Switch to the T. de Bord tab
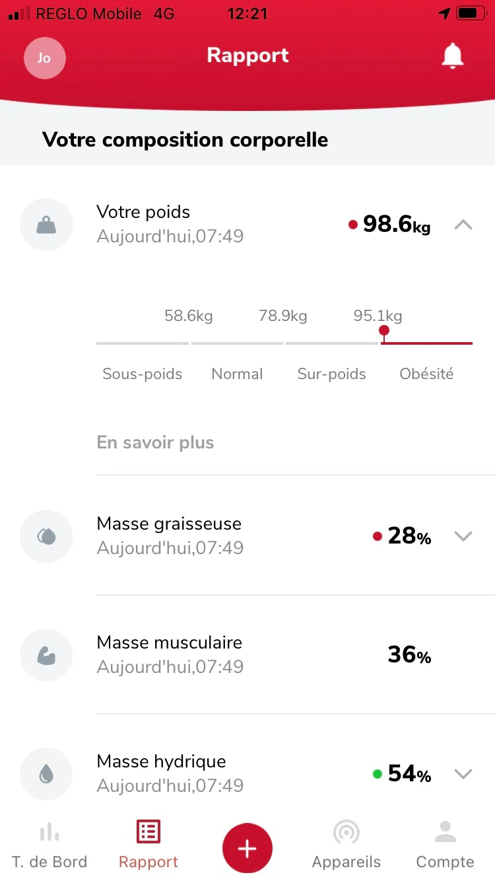The image size is (495, 881). click(49, 846)
